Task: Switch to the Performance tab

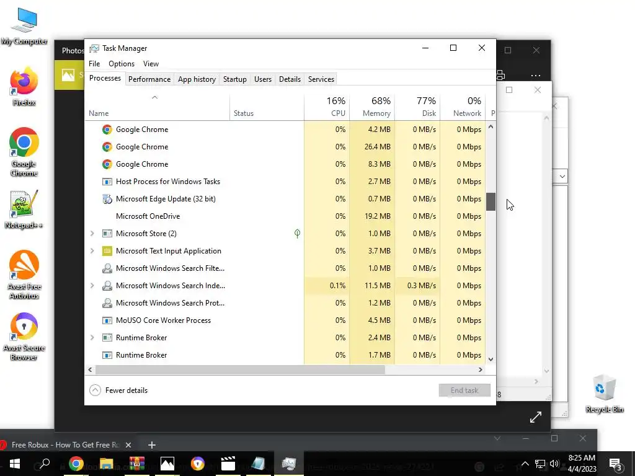Action: pos(149,79)
